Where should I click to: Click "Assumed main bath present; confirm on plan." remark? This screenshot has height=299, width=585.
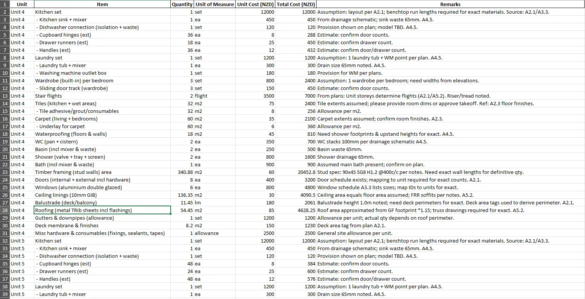pos(450,164)
